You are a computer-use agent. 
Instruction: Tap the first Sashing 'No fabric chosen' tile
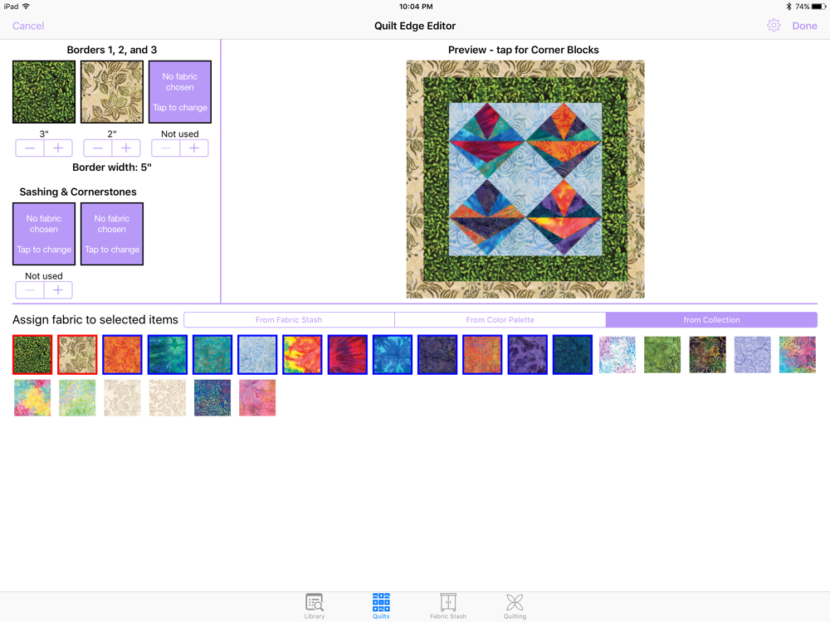[x=44, y=234]
